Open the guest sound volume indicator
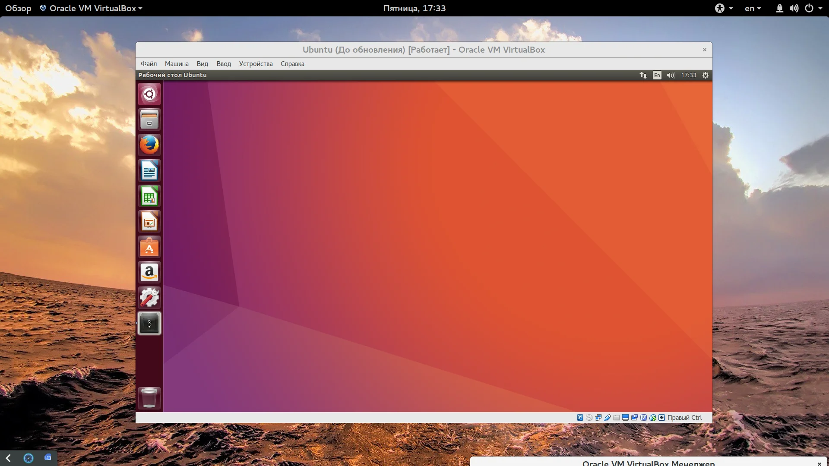This screenshot has width=829, height=466. [670, 75]
